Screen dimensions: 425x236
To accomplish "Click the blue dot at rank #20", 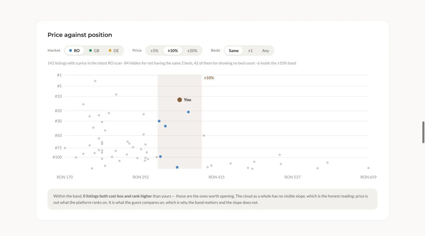I will [x=188, y=112].
